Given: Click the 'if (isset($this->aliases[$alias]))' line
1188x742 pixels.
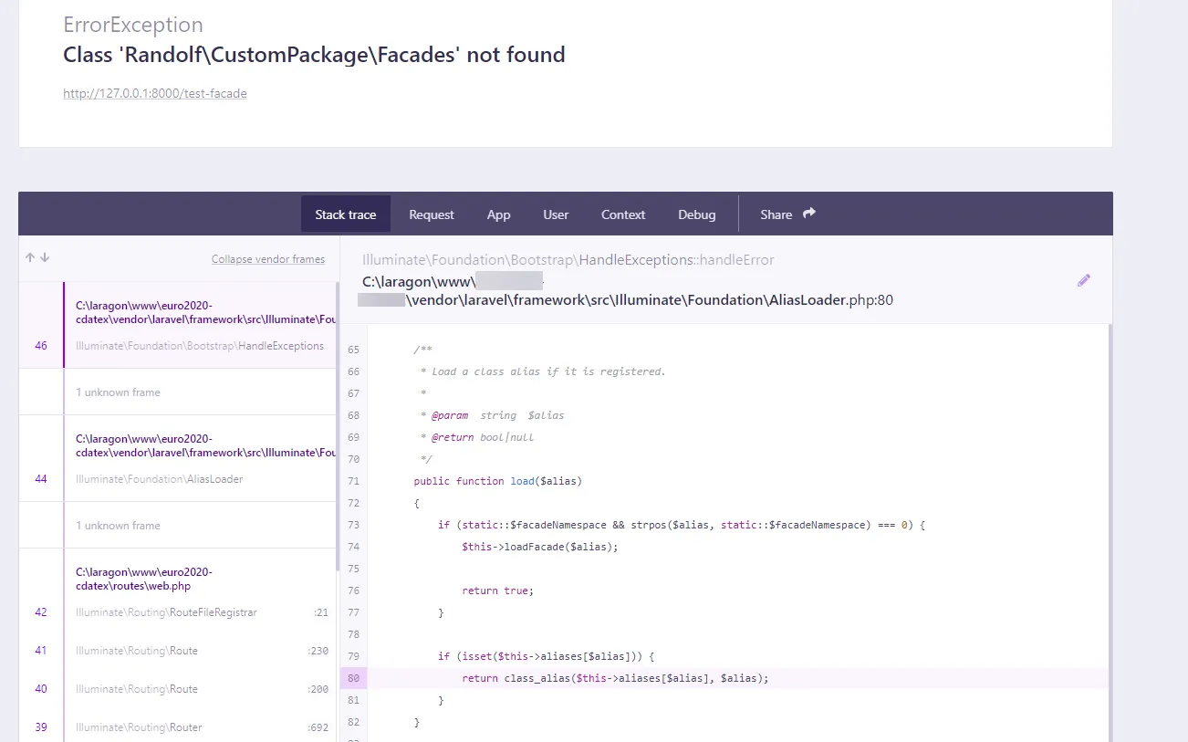Looking at the screenshot, I should pyautogui.click(x=547, y=656).
